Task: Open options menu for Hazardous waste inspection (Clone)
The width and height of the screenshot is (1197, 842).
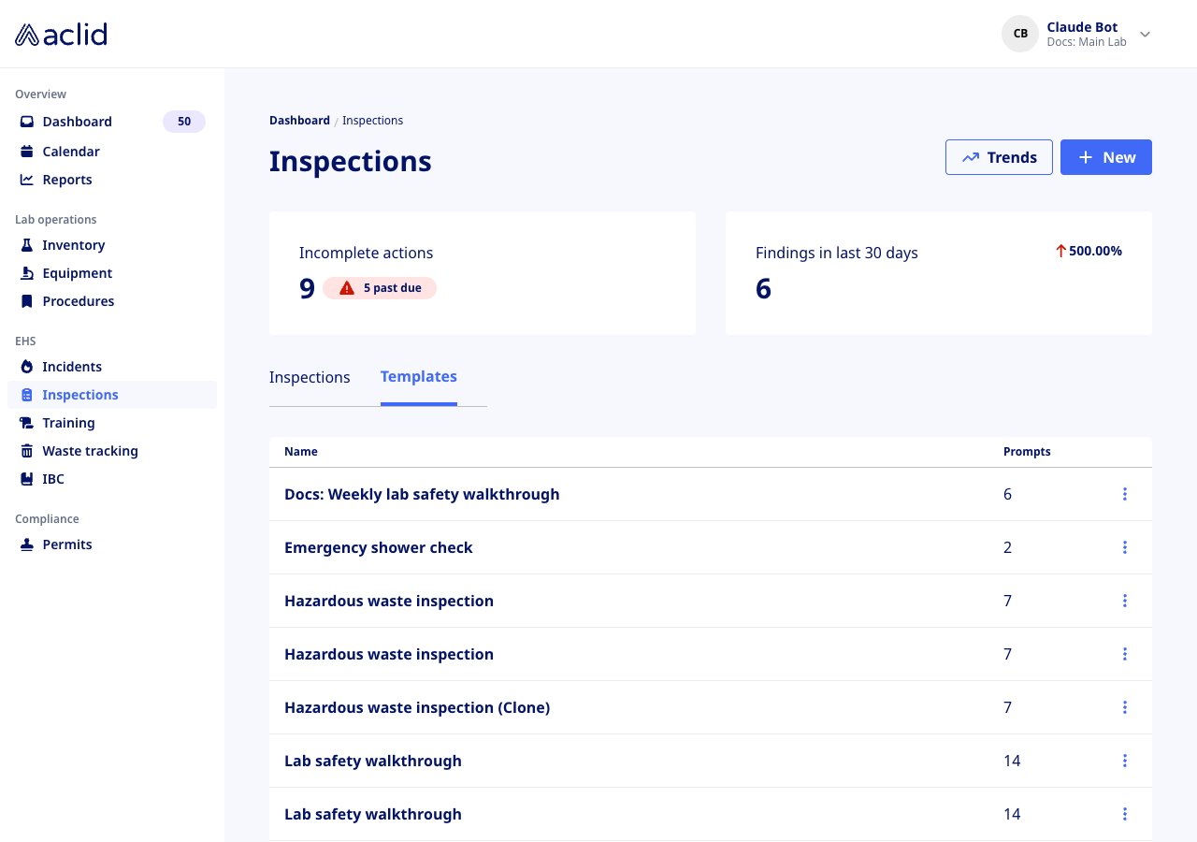Action: point(1125,707)
